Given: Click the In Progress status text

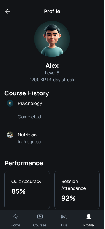Looking at the screenshot, I should tap(29, 142).
